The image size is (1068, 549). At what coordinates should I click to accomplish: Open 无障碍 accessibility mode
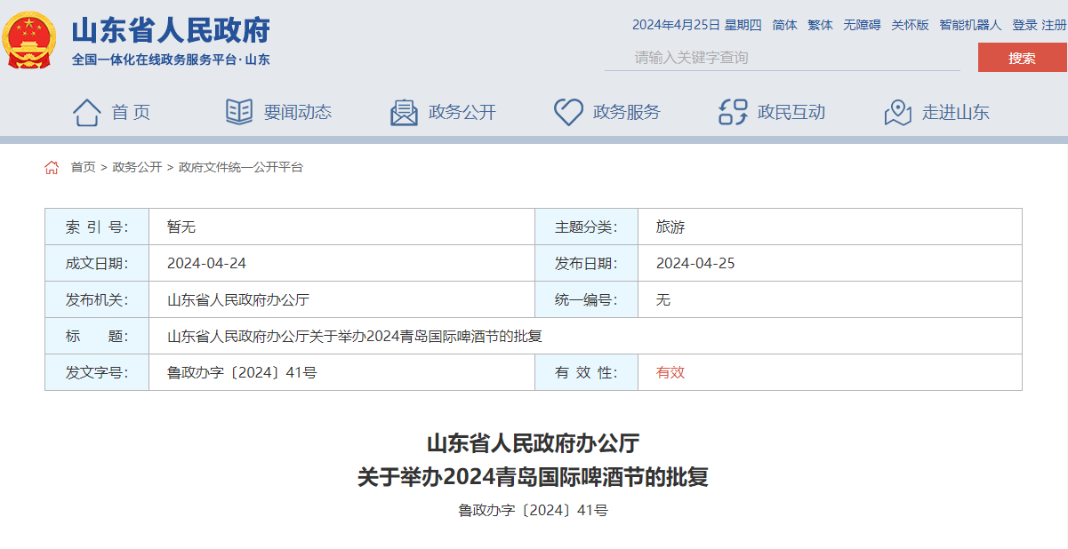pyautogui.click(x=862, y=25)
